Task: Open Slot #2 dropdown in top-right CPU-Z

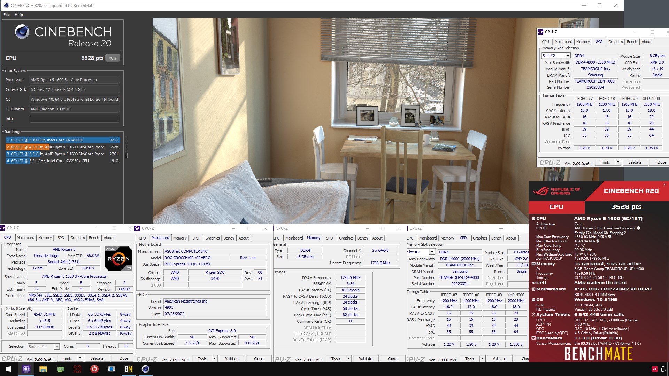Action: tap(568, 56)
